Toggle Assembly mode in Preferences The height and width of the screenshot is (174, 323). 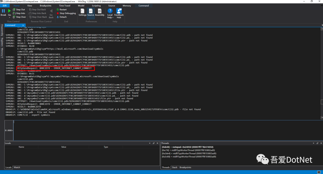click(100, 12)
